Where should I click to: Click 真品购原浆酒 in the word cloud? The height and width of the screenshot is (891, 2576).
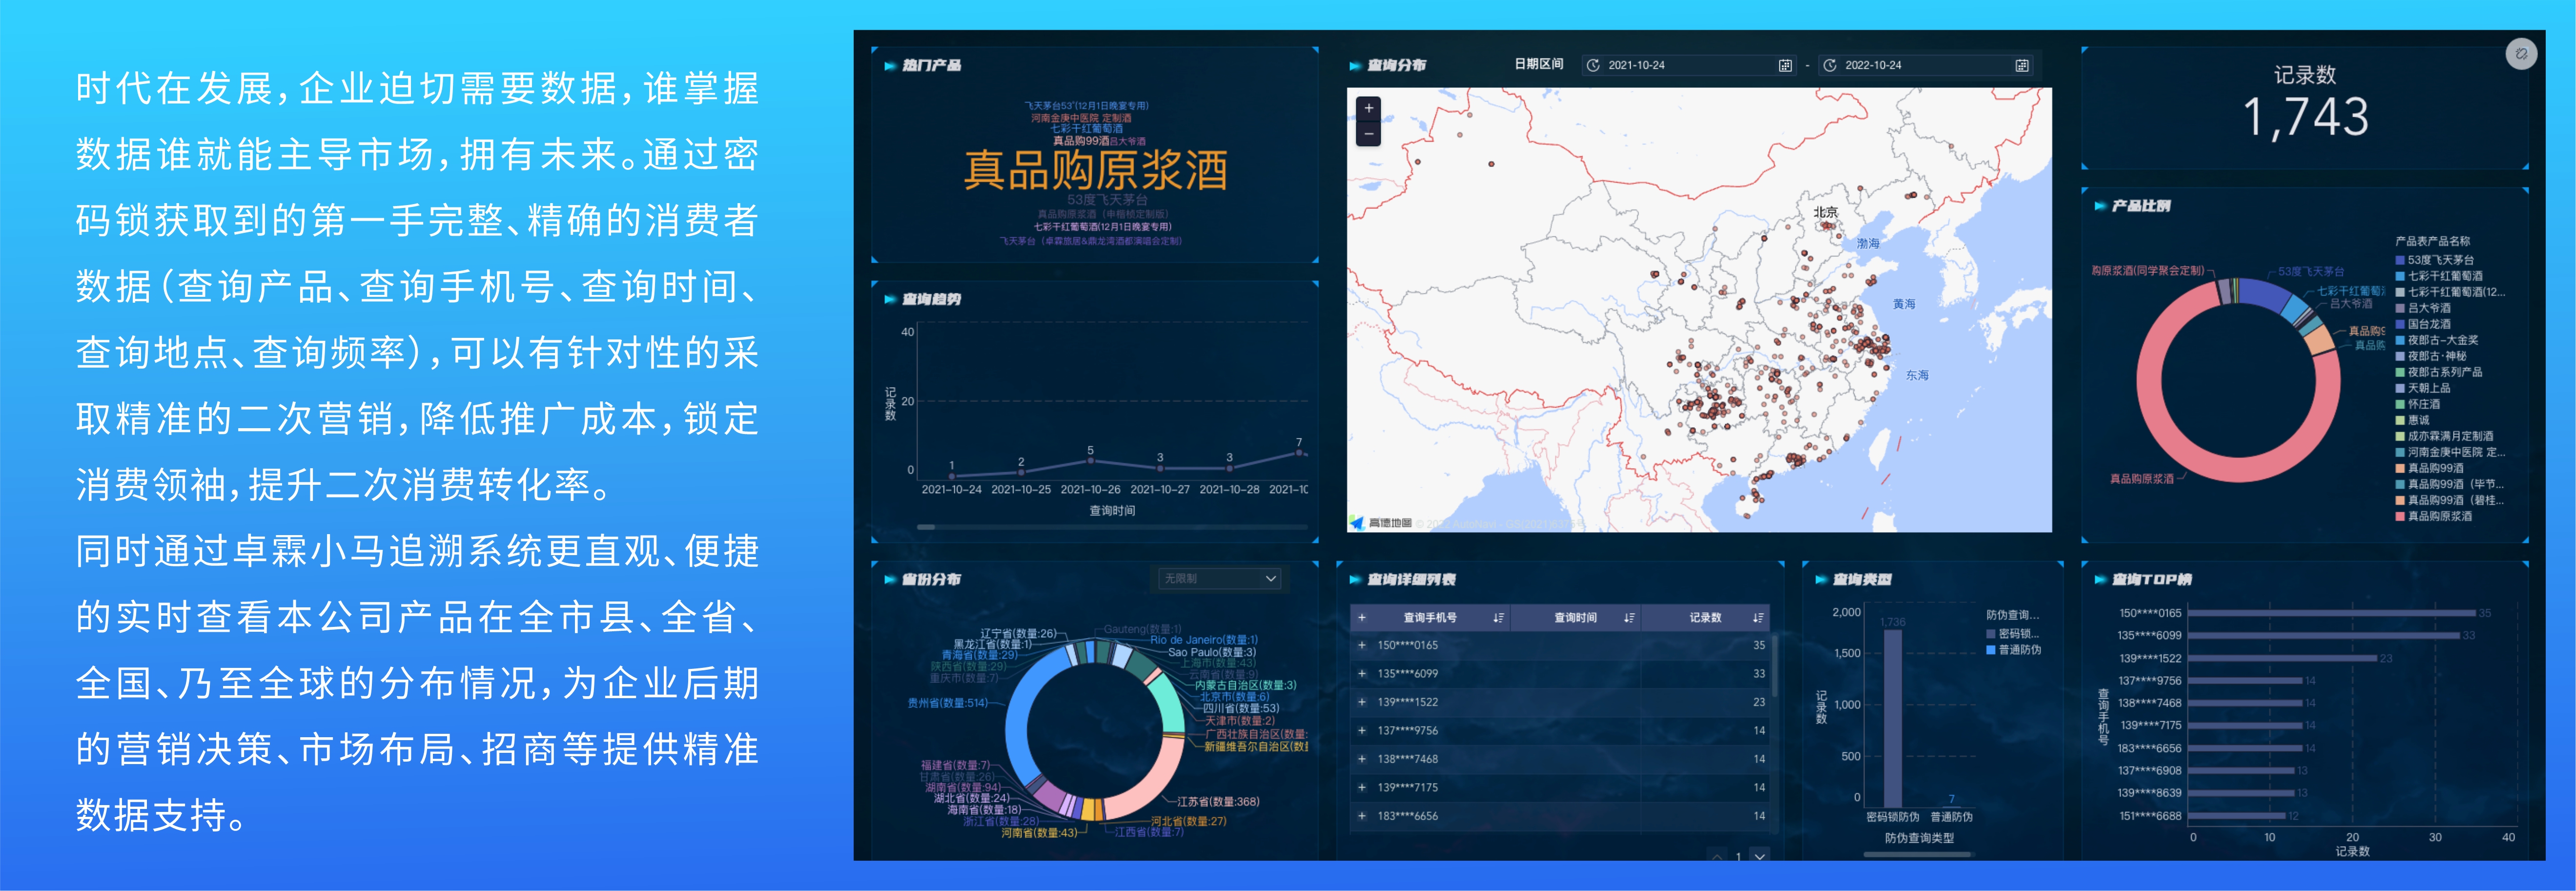click(x=1095, y=170)
